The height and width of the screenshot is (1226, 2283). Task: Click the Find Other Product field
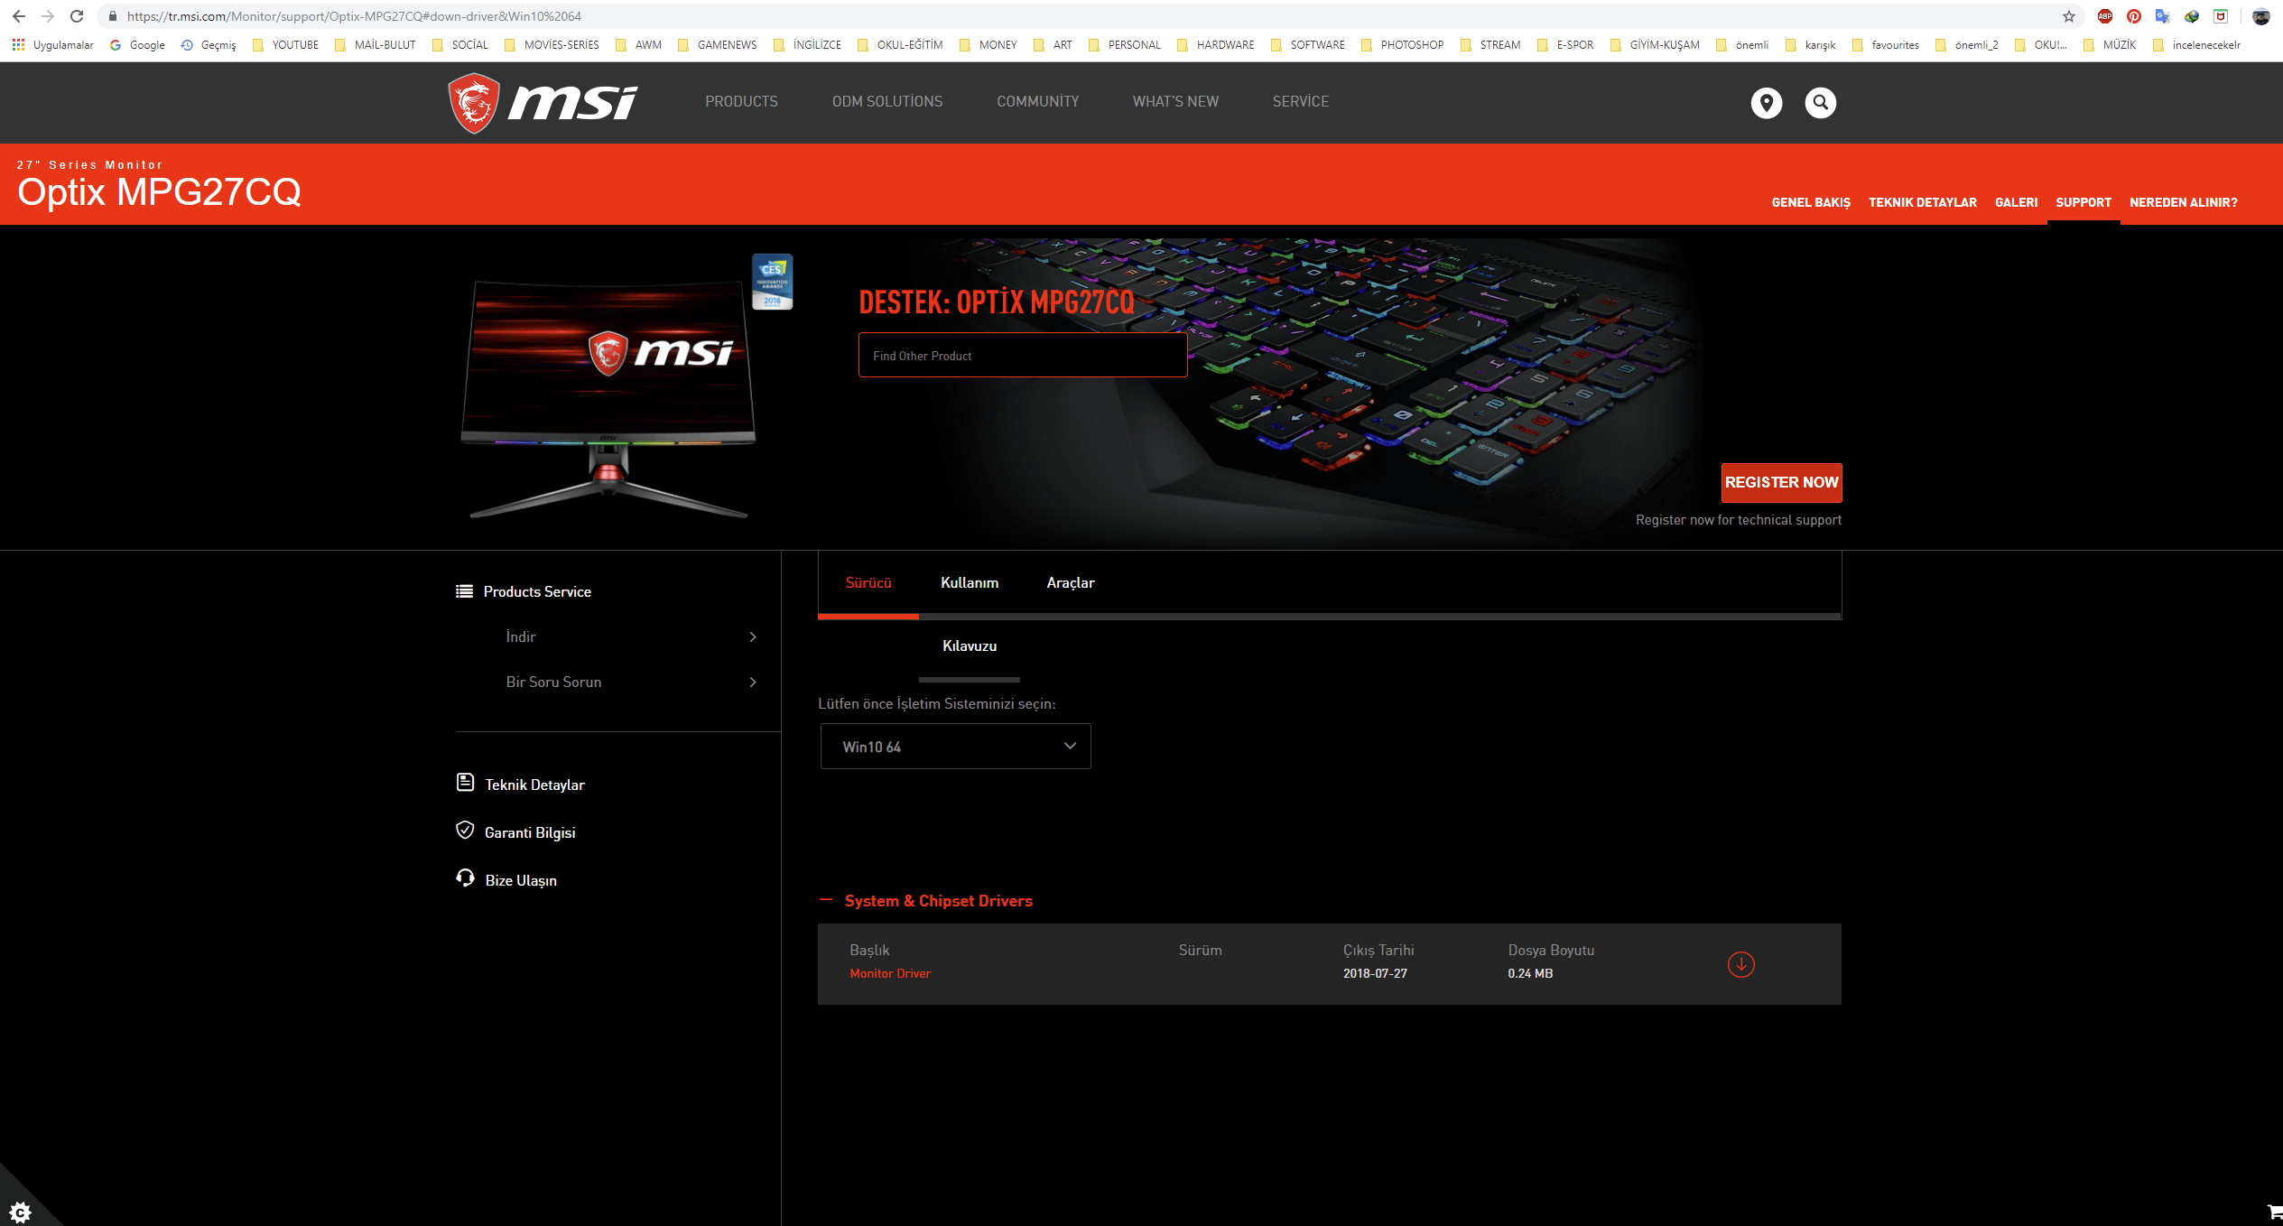tap(1022, 356)
